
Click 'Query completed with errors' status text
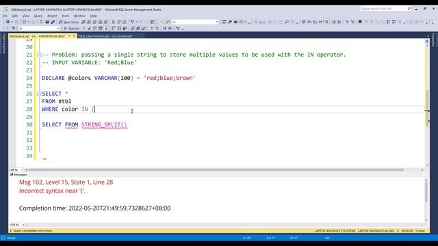[33, 231]
